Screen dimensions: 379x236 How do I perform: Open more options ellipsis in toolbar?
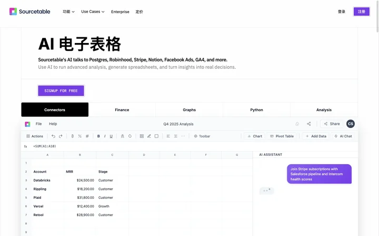(x=183, y=136)
